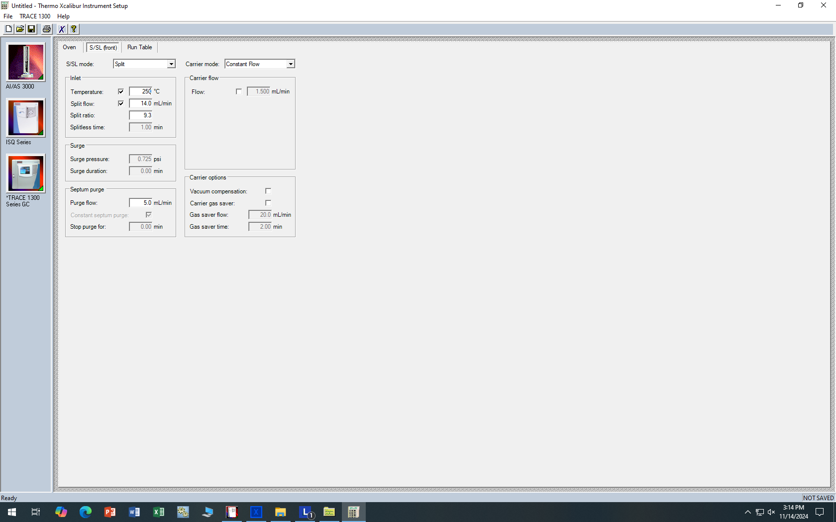Switch to the blue X Xcalibur taskbar app

coord(256,512)
